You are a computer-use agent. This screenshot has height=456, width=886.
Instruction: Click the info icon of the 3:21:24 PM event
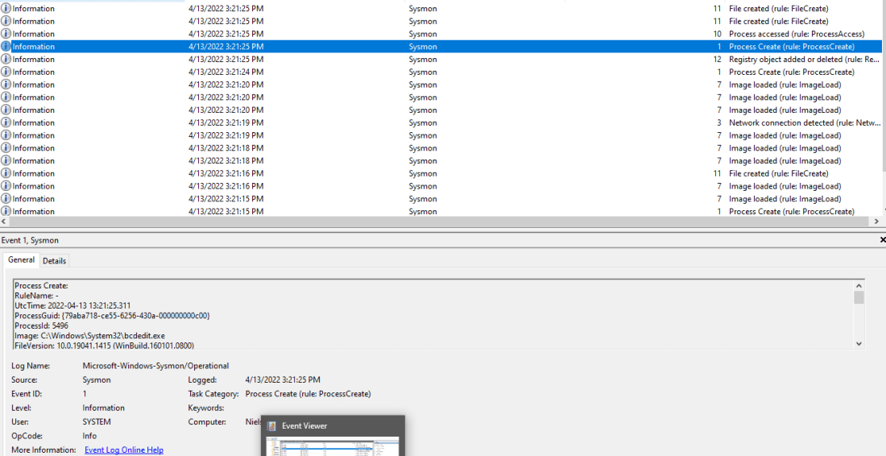[6, 73]
